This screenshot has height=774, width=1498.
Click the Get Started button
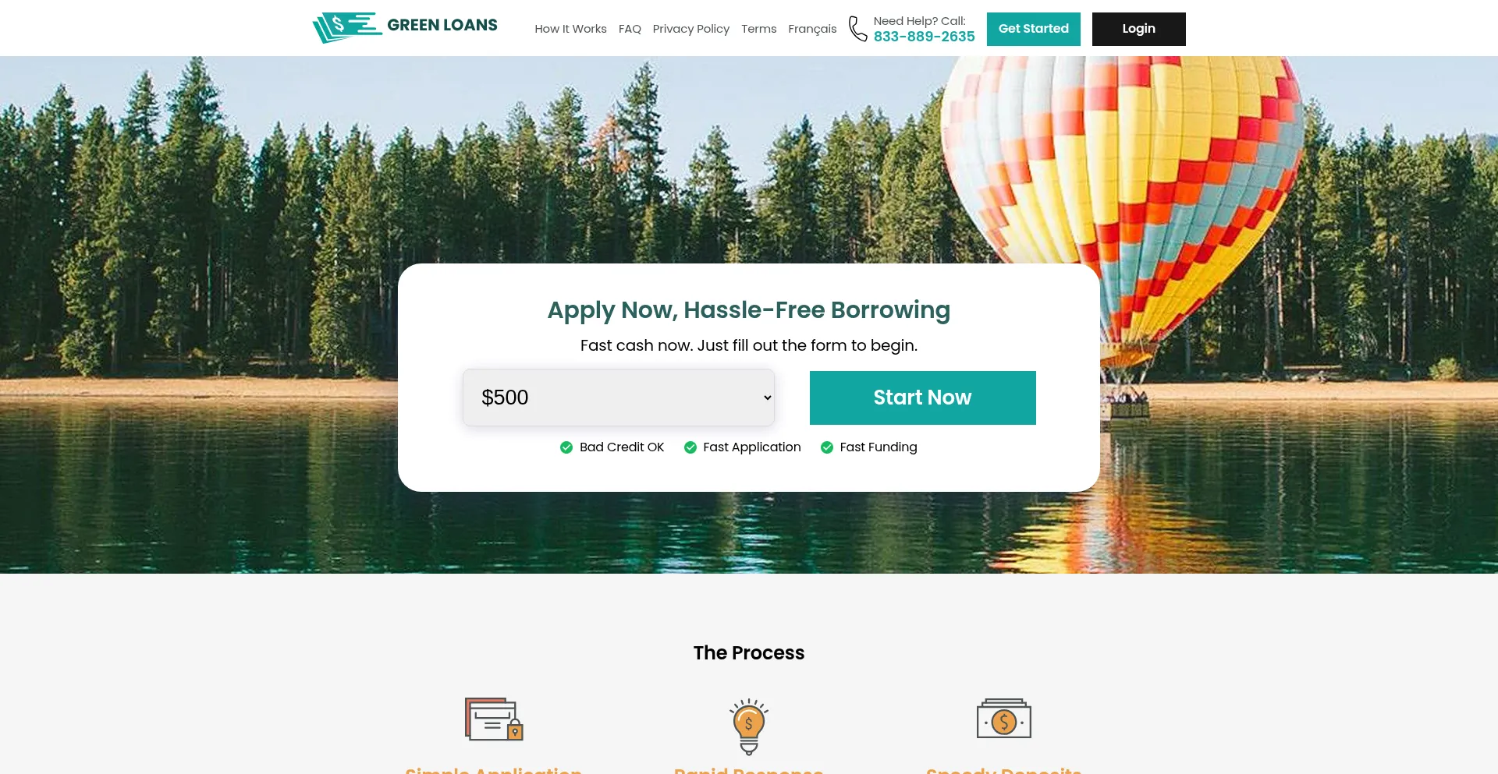pos(1034,29)
